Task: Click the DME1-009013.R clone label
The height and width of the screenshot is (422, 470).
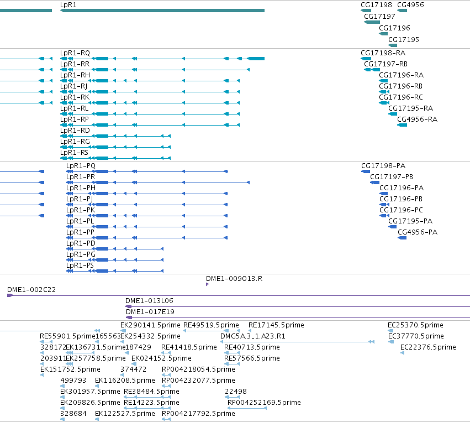Action: 234,279
